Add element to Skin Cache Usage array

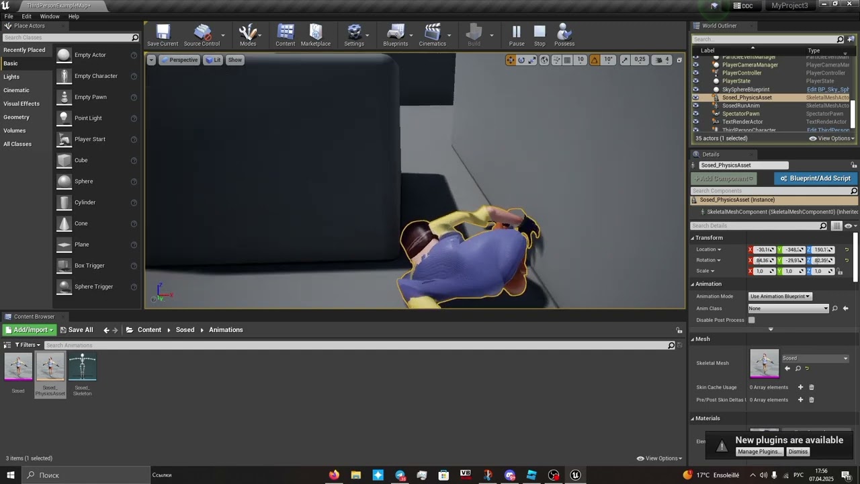(x=800, y=387)
